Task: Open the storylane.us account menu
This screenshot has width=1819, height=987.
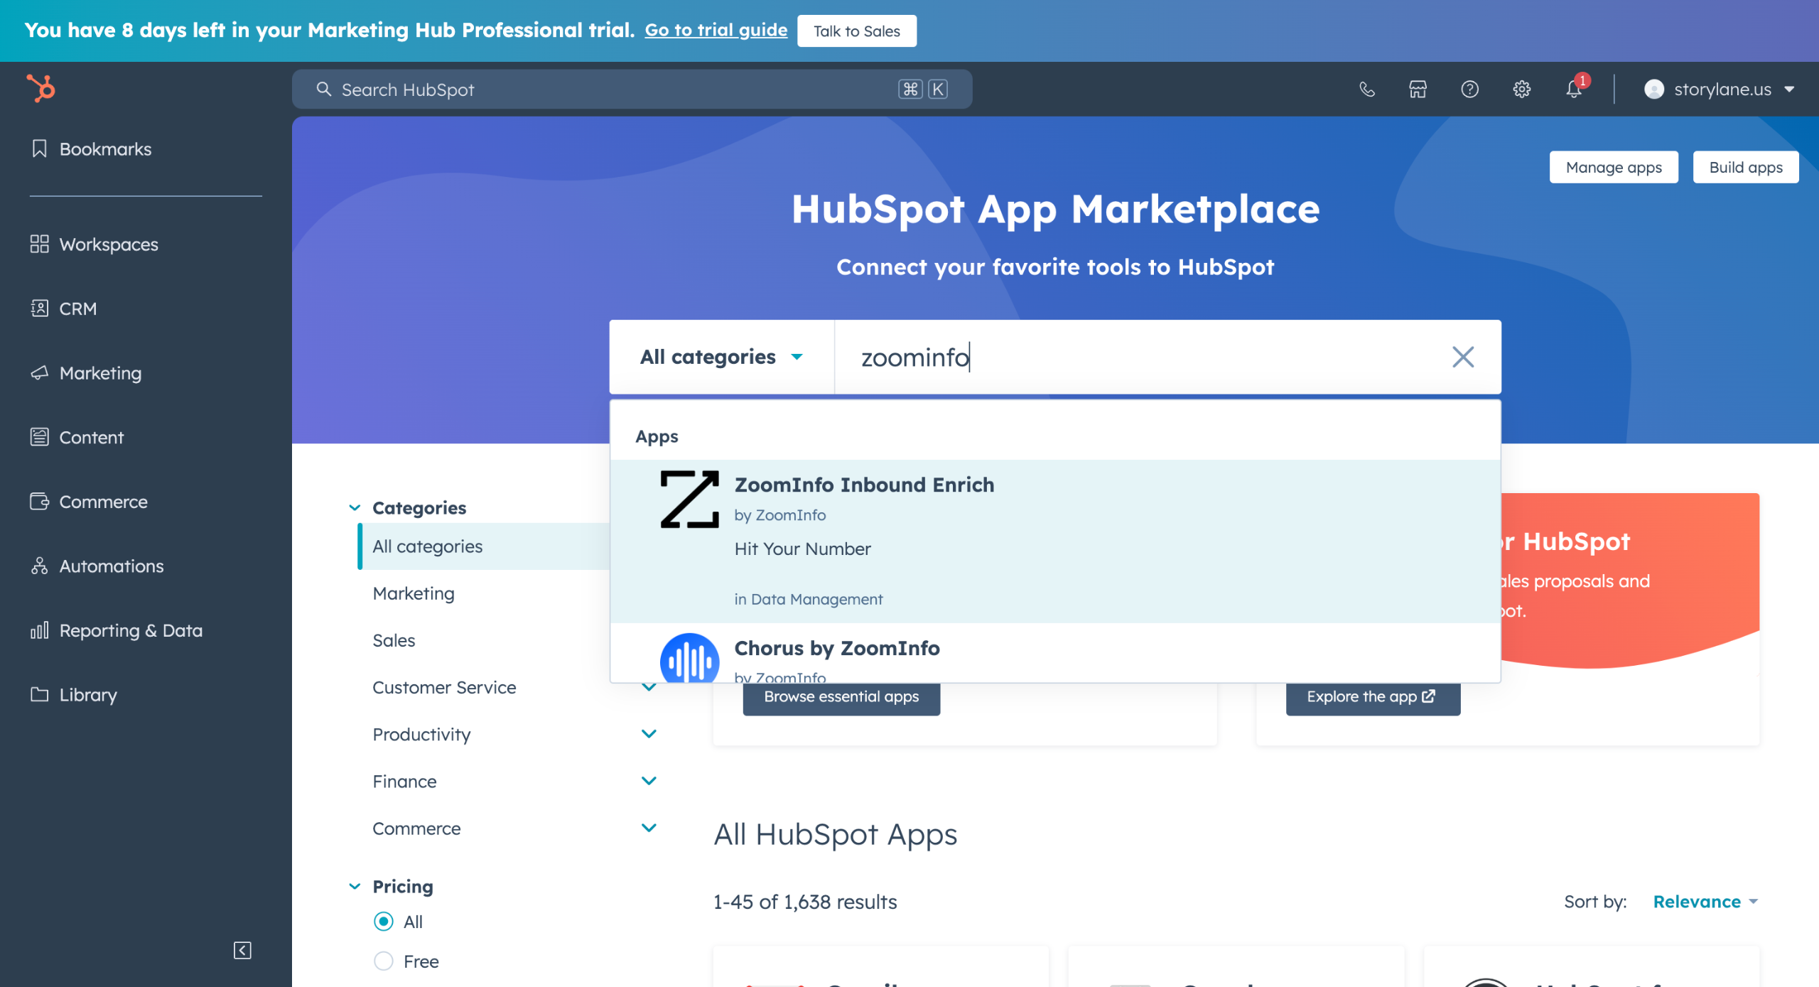Action: click(1720, 90)
